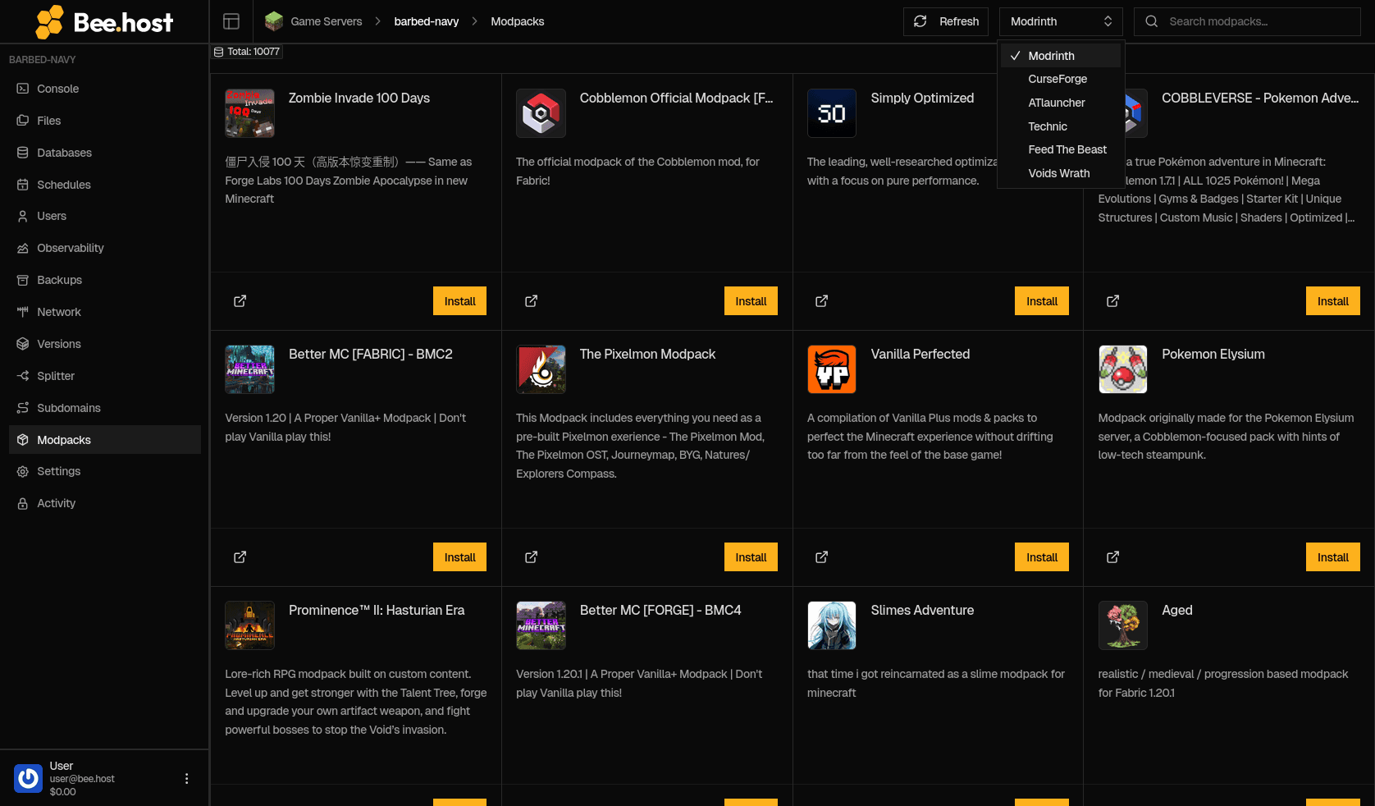Click Slimes Adventure thumbnail
This screenshot has width=1375, height=806.
click(832, 625)
